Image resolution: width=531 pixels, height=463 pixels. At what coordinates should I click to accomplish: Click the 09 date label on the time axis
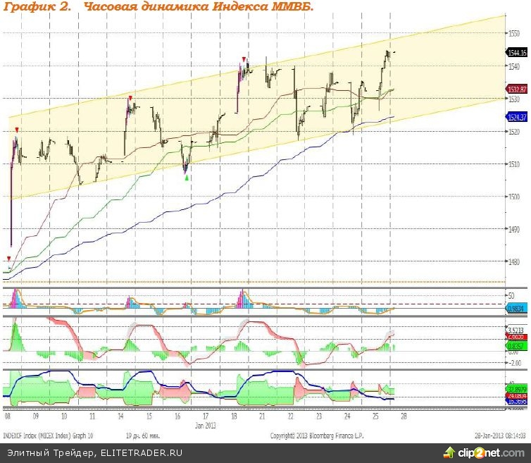click(36, 416)
